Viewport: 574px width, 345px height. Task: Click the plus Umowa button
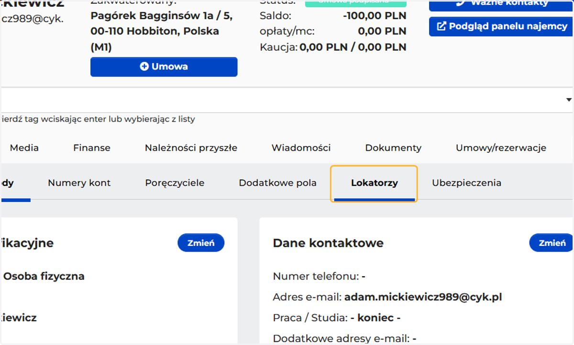tap(164, 67)
